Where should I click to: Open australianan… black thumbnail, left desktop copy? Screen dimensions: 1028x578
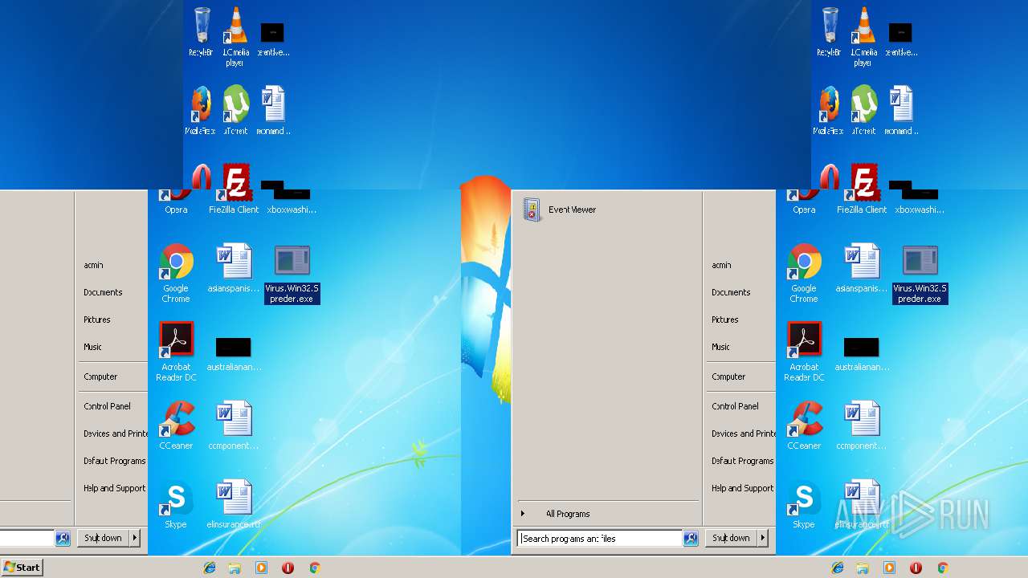234,354
